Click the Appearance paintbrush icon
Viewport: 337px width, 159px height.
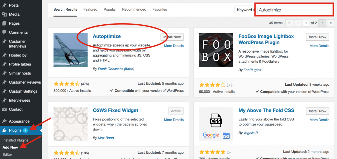(x=4, y=121)
